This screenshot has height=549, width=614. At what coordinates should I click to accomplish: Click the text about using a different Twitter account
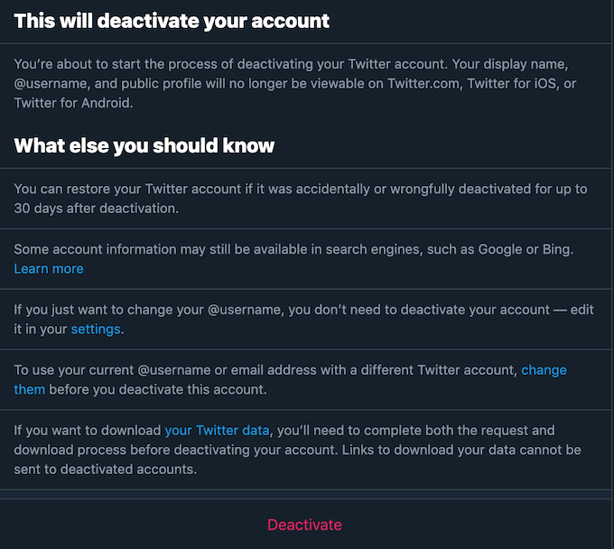tap(262, 370)
